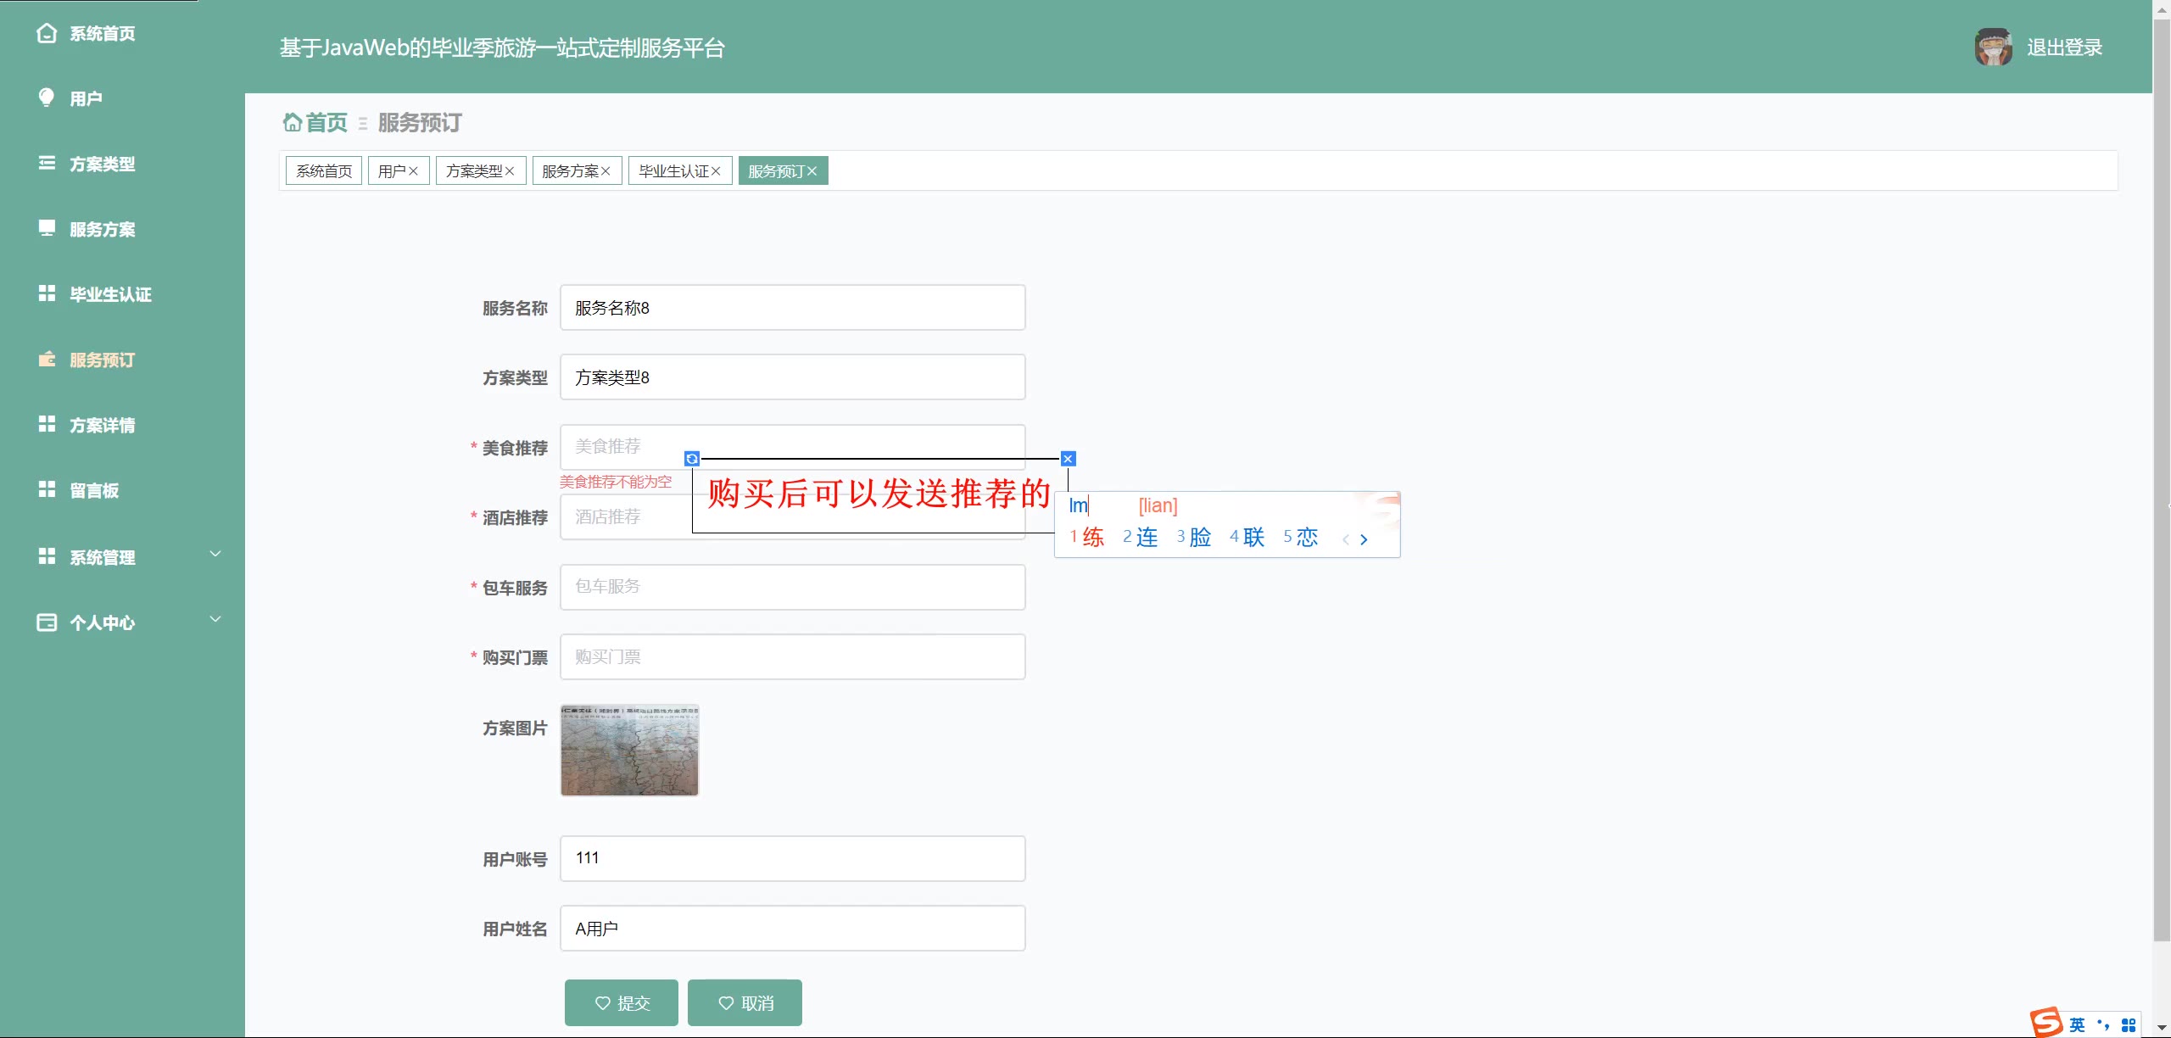The width and height of the screenshot is (2171, 1038).
Task: Click into the 用户账号 input field
Action: (x=792, y=858)
